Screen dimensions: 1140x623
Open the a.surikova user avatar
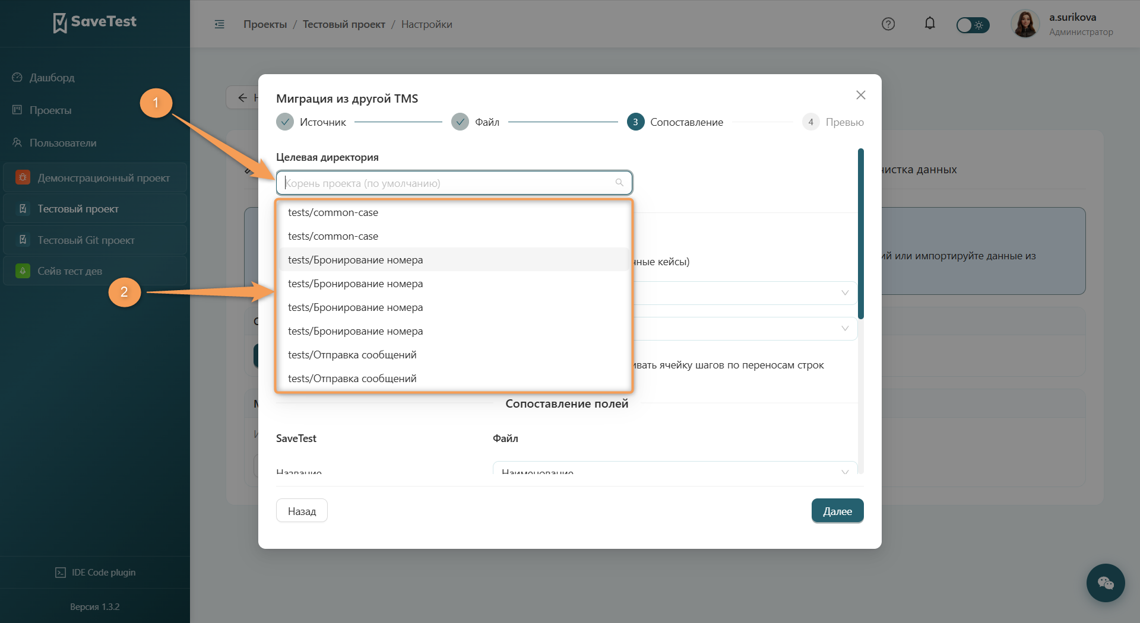point(1025,24)
